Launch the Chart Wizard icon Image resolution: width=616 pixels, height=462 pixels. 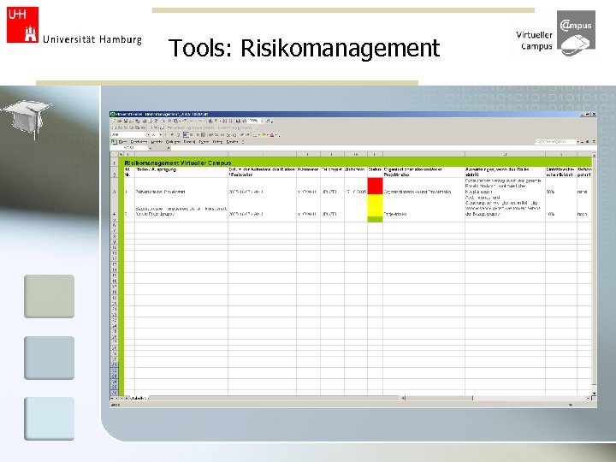238,121
